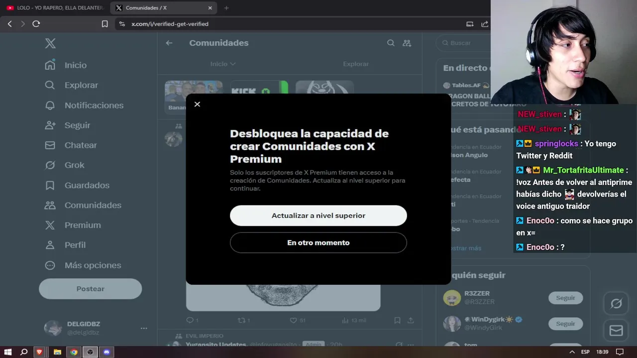The height and width of the screenshot is (358, 637).
Task: Open Premium in the sidebar
Action: coord(73,225)
